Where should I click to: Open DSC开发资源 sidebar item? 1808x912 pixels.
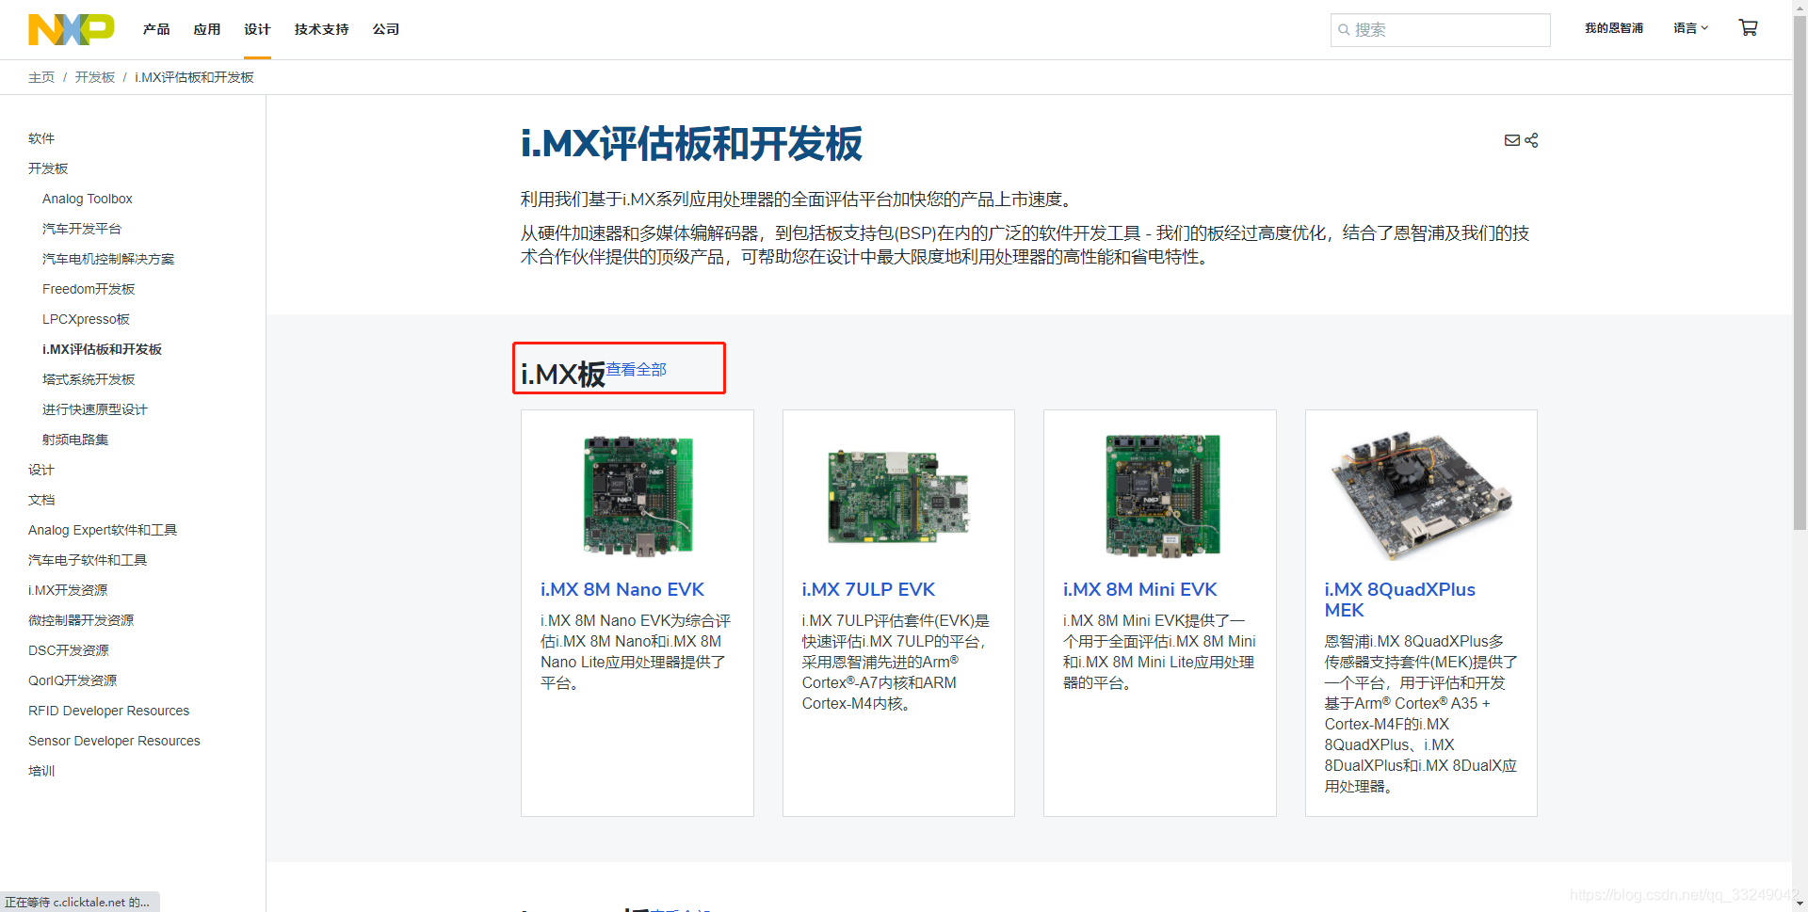[69, 650]
